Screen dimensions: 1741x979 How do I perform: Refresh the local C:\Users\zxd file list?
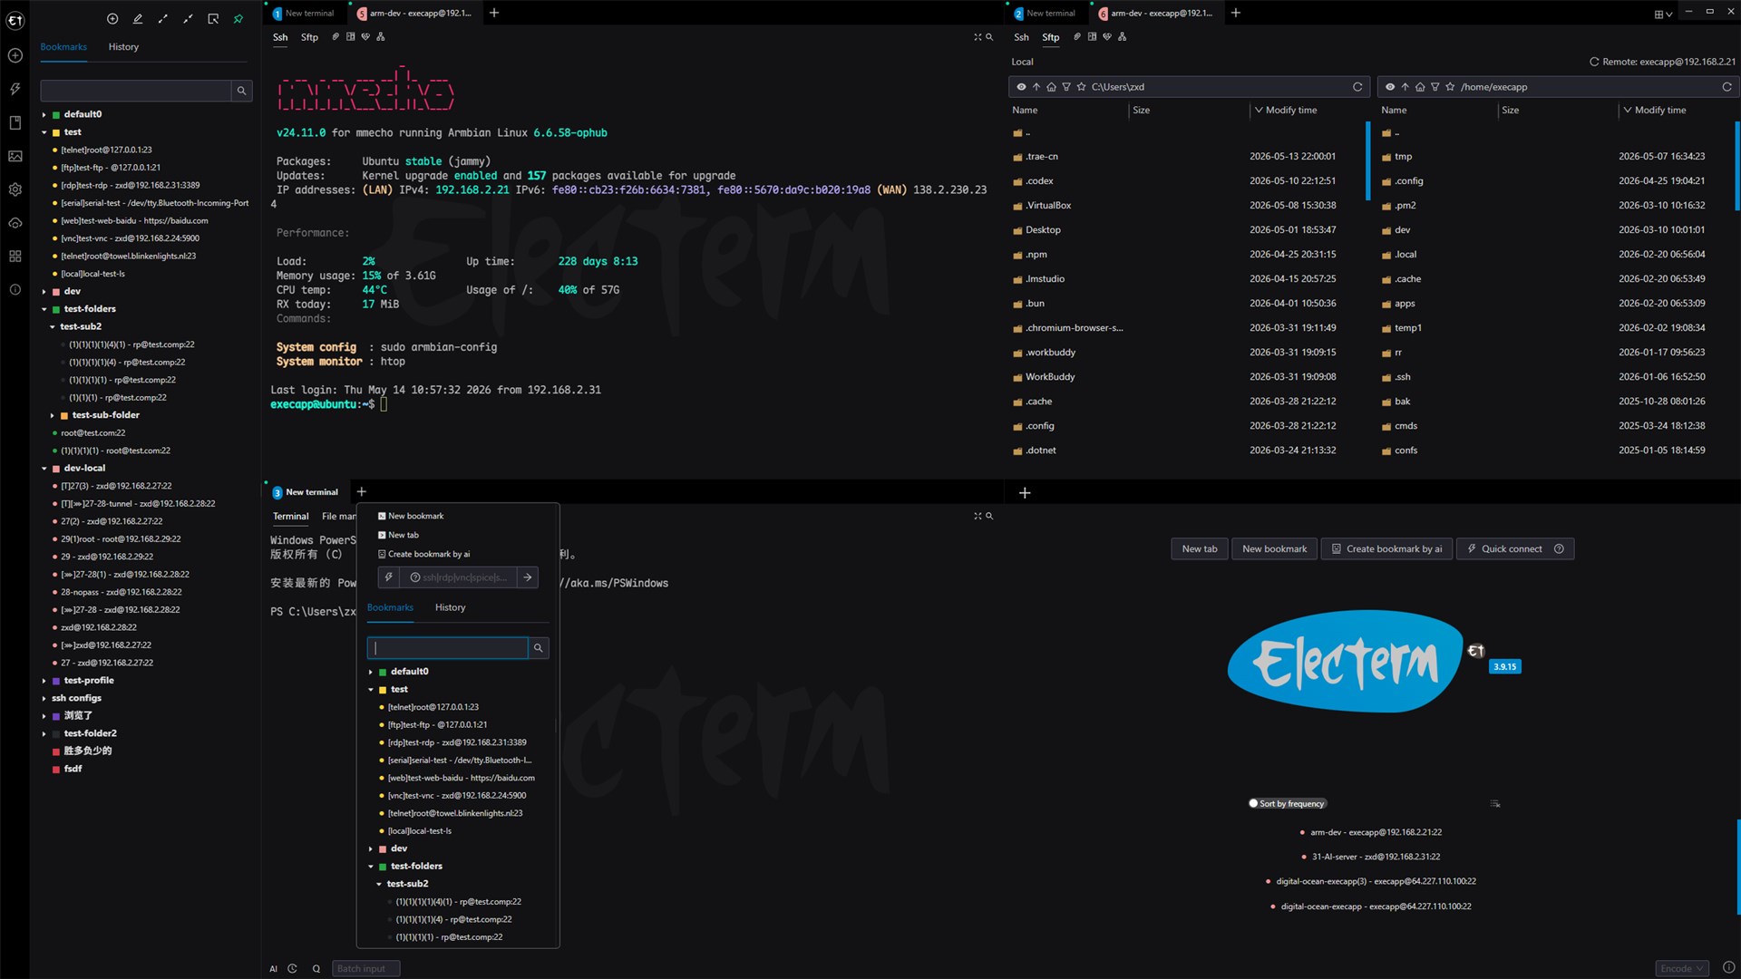(x=1357, y=87)
